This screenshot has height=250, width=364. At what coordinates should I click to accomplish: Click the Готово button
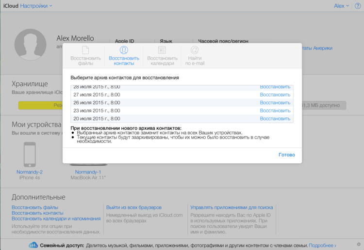point(287,155)
